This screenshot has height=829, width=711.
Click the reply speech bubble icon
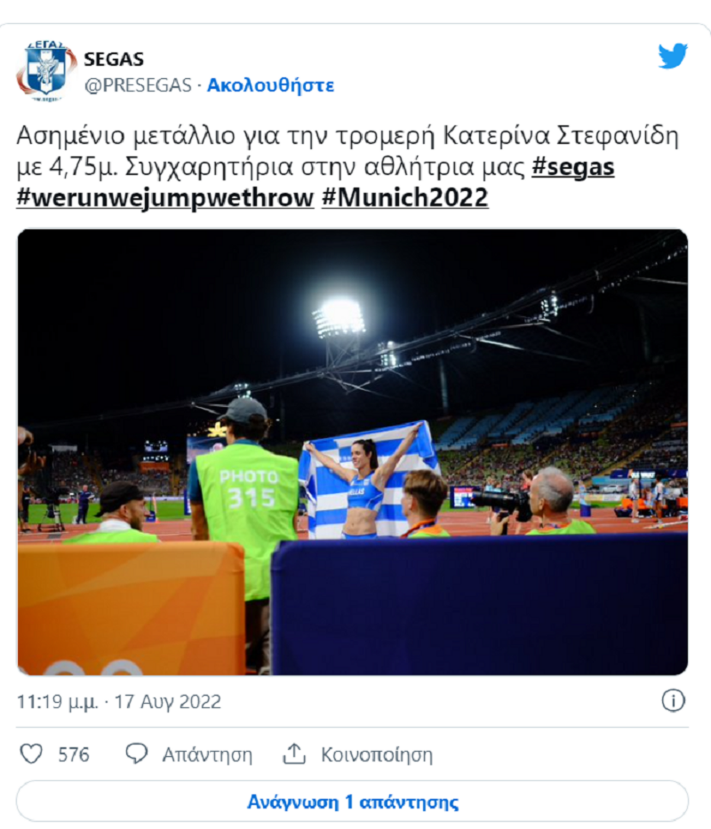point(136,754)
